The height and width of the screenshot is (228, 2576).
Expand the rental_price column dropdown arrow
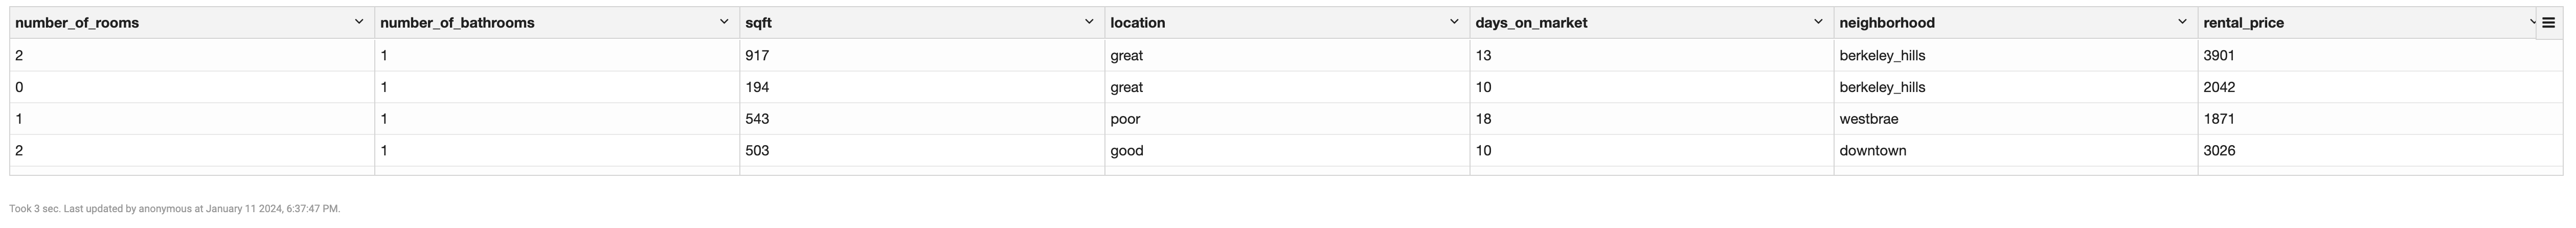click(x=2532, y=22)
